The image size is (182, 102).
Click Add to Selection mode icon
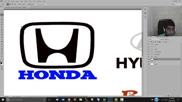pos(10,4)
